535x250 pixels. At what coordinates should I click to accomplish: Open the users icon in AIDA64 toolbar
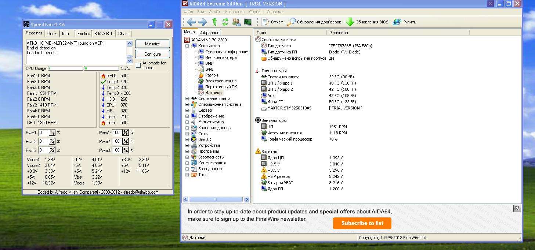click(236, 22)
